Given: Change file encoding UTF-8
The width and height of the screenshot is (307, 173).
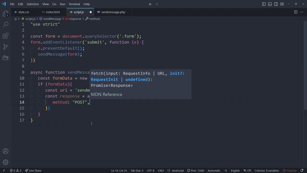Looking at the screenshot, I should [151, 171].
